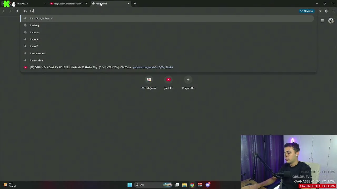
Task: Click the Google G icon in address bar
Action: pyautogui.click(x=25, y=11)
